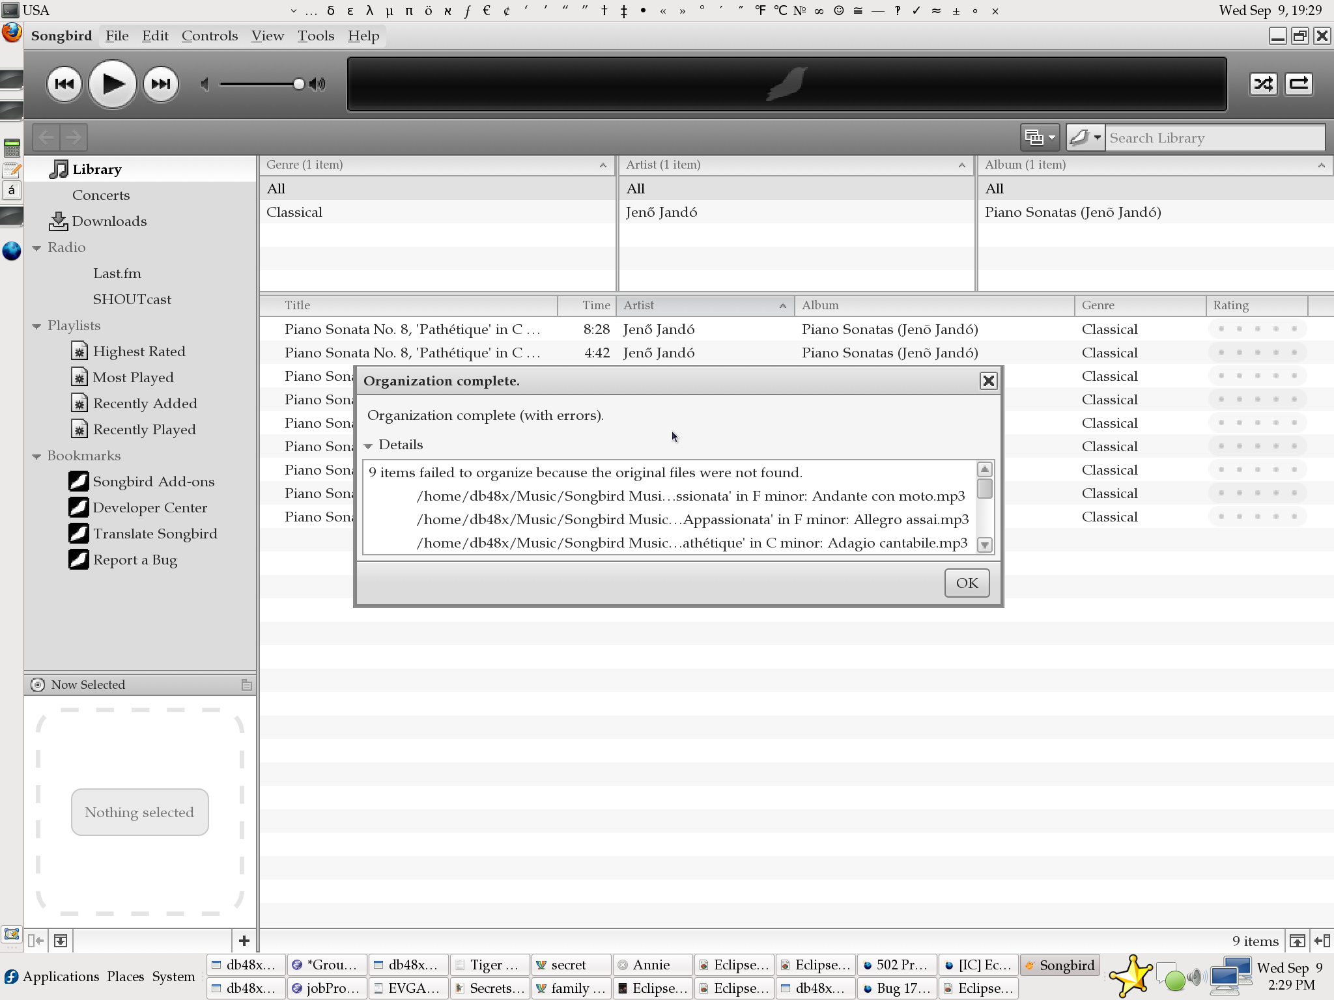Sort tracks by Artist column

point(705,305)
